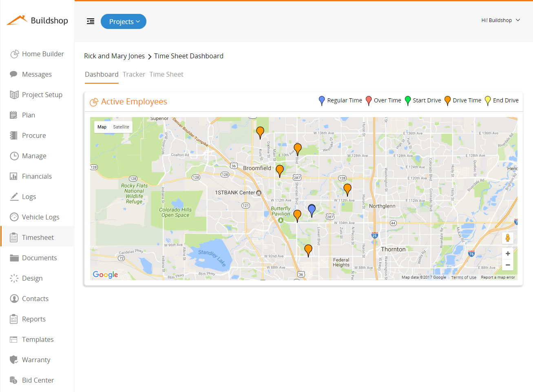Click the Federal Heights map label
Image resolution: width=533 pixels, height=392 pixels.
(x=341, y=262)
